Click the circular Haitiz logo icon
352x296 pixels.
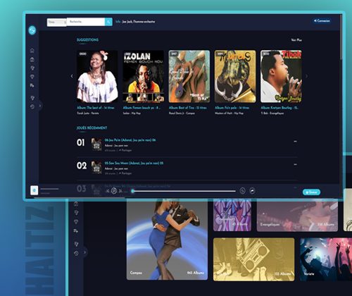tap(32, 30)
